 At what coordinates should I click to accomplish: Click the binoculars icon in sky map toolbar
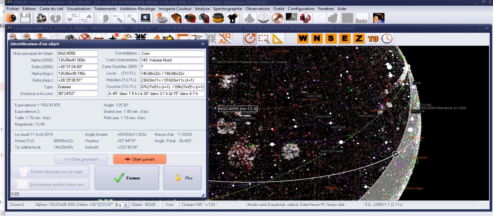tap(70, 38)
